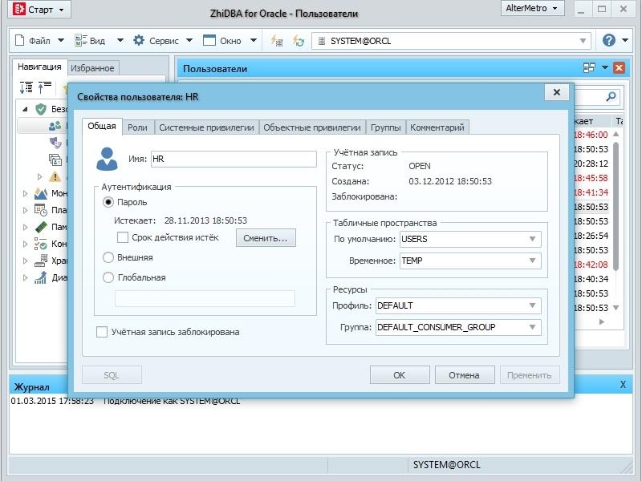Select the roles masks icon in tree

[55, 143]
